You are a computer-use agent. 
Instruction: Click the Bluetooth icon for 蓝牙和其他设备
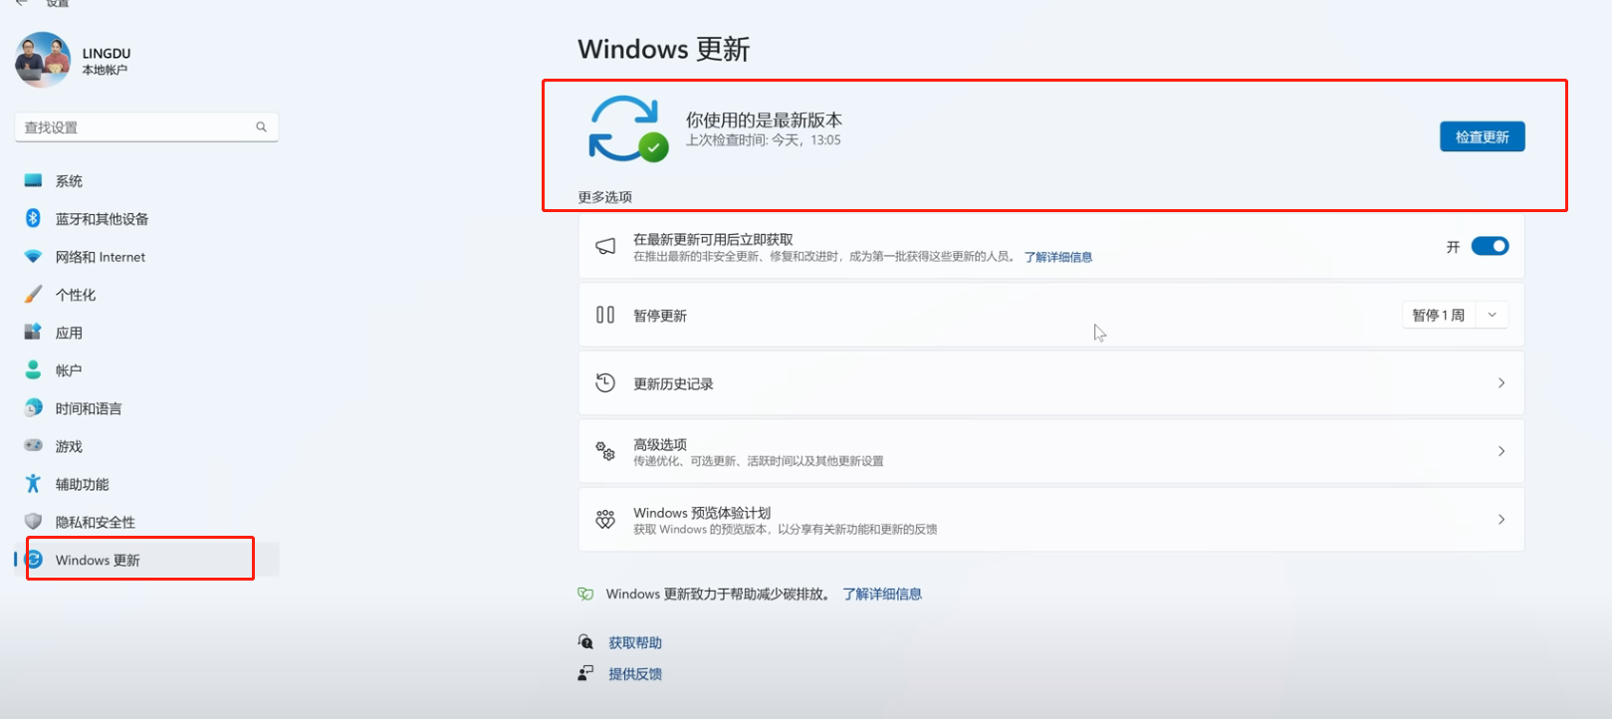33,218
